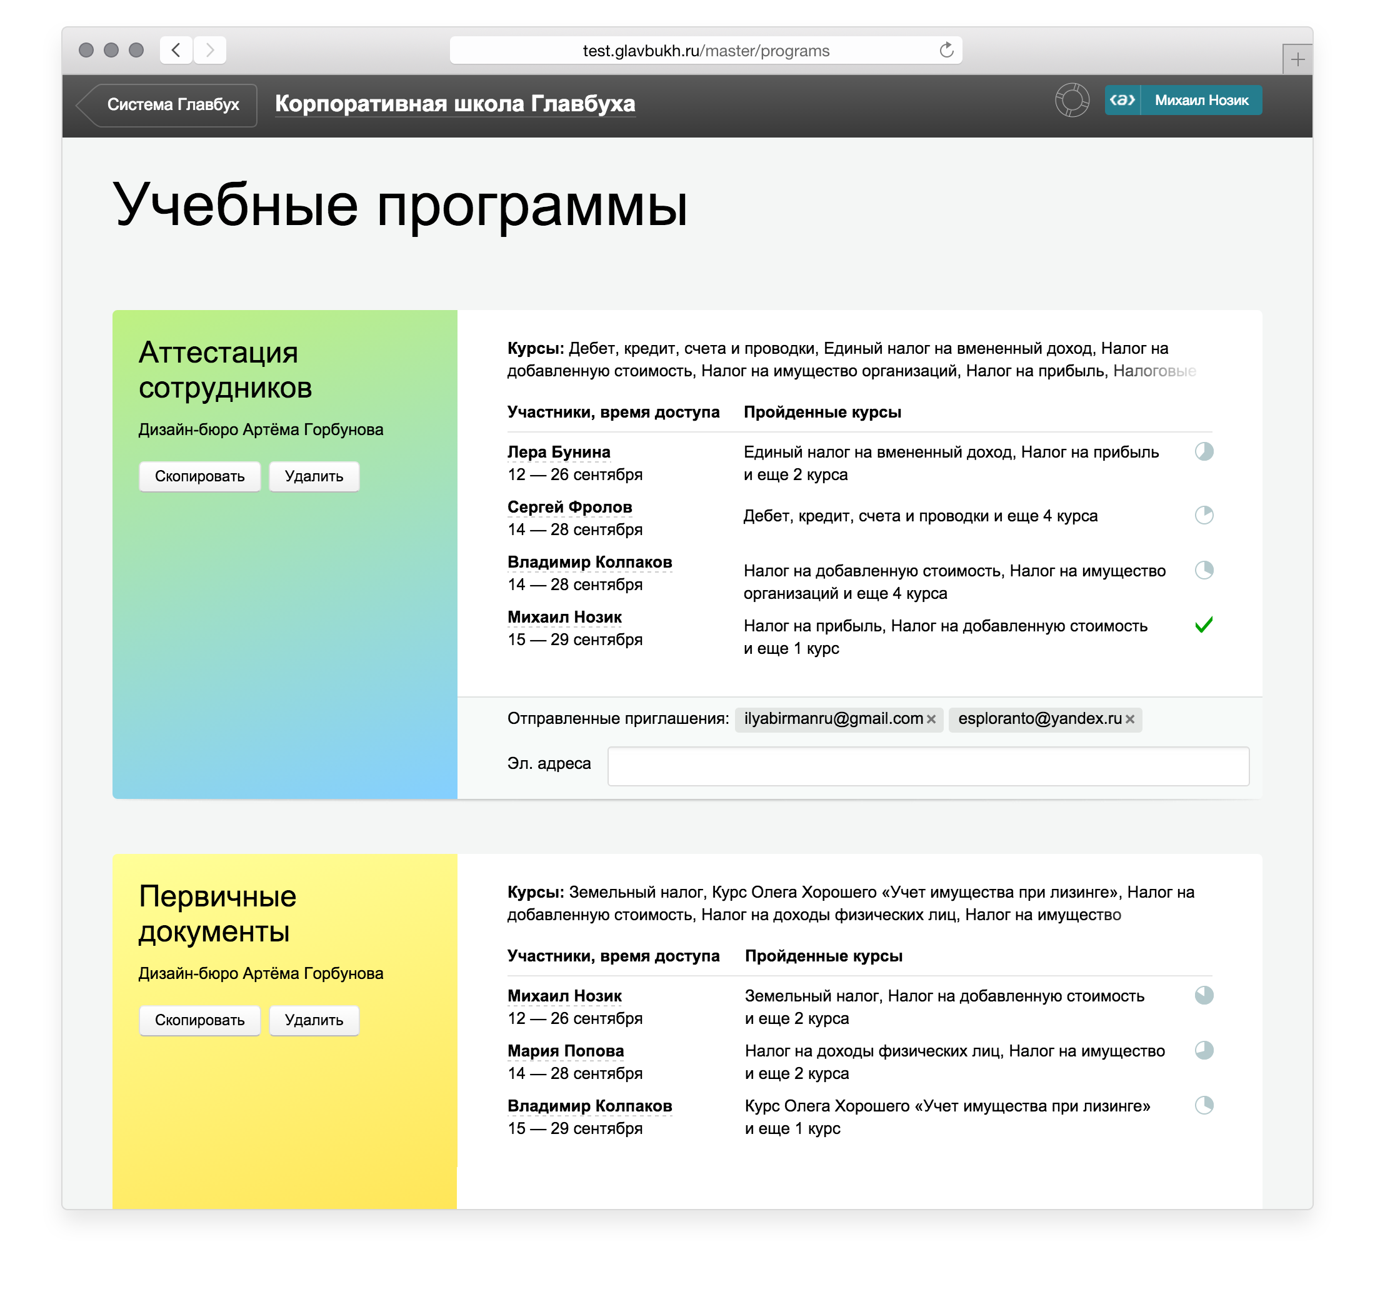
Task: Click the Эл. адреса input field
Action: (x=927, y=766)
